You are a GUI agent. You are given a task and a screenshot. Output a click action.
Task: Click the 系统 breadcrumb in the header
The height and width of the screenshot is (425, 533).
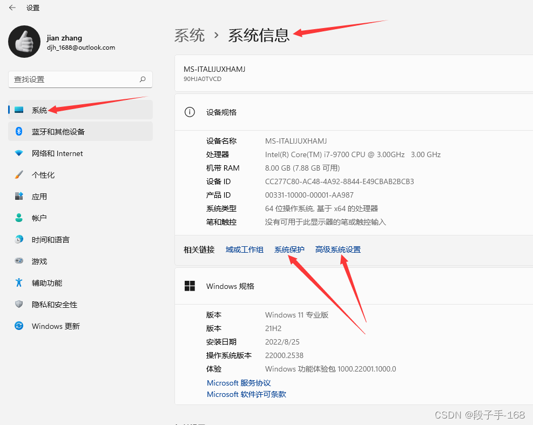190,35
